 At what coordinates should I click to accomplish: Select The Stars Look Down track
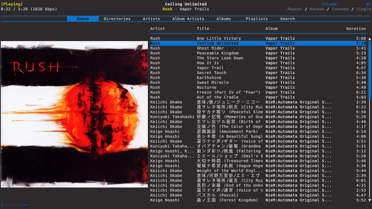pyautogui.click(x=258, y=58)
